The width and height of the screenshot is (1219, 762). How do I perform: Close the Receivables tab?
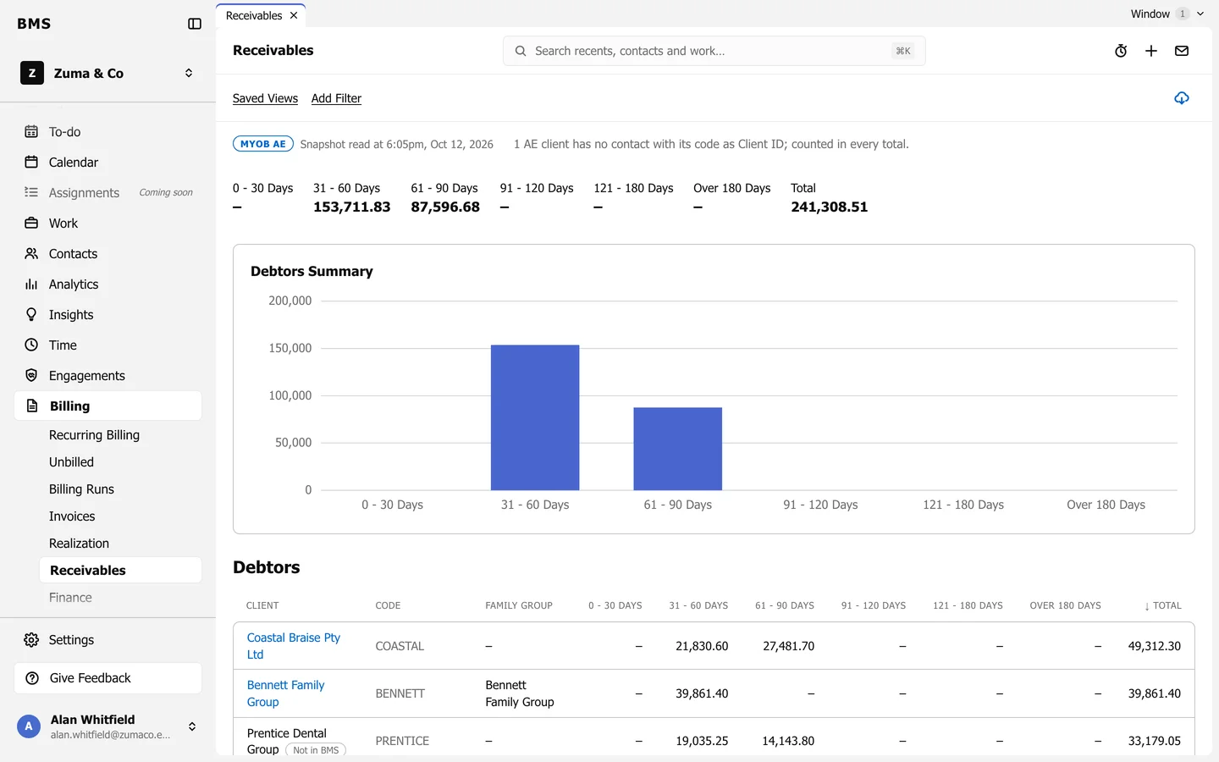point(294,15)
